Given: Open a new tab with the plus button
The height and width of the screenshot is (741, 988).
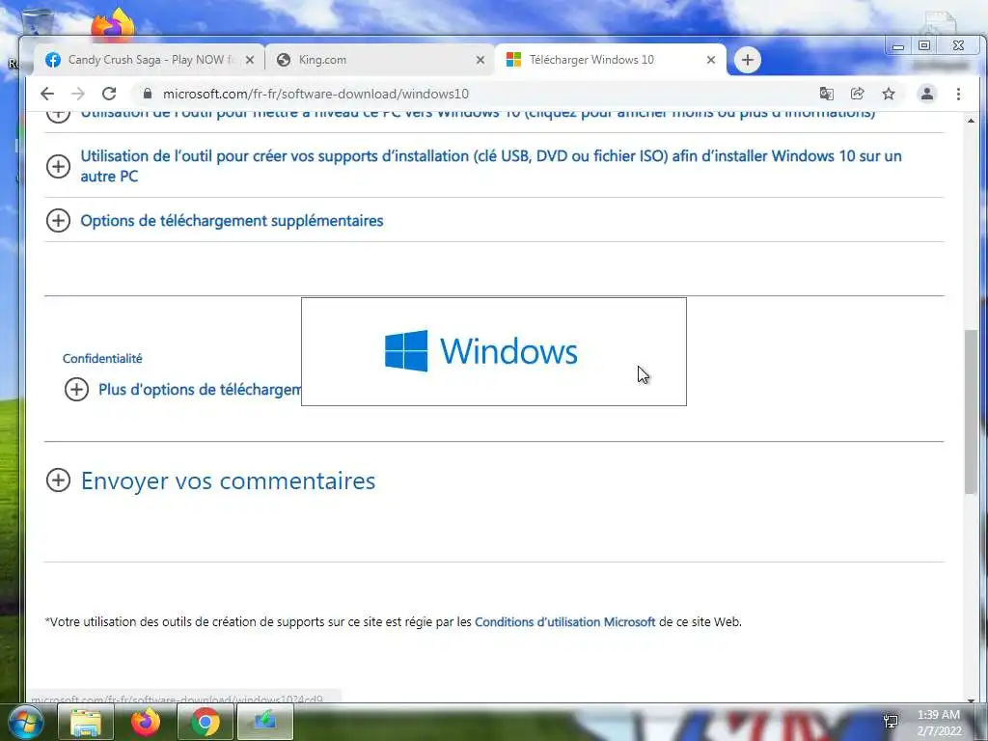Looking at the screenshot, I should coord(748,60).
